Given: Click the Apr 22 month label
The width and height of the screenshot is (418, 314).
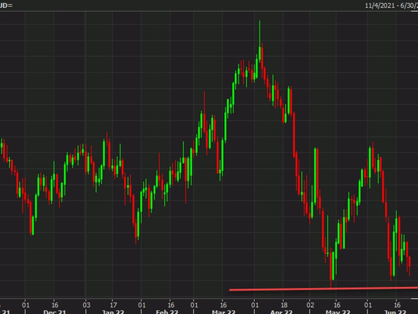Looking at the screenshot, I should point(281,311).
